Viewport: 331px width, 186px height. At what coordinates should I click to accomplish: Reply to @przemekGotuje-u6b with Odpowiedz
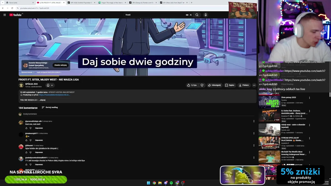tap(39, 128)
